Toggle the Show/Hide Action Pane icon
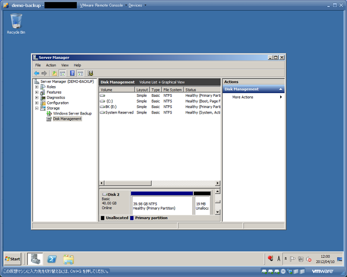Image resolution: width=347 pixels, height=277 pixels. pyautogui.click(x=80, y=73)
